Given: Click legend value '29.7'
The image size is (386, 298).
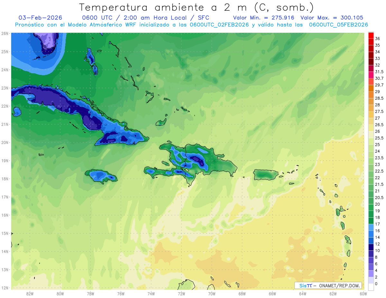Looking at the screenshot, I should [379, 85].
